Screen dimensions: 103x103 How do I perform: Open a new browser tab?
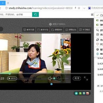[x=8, y=3]
